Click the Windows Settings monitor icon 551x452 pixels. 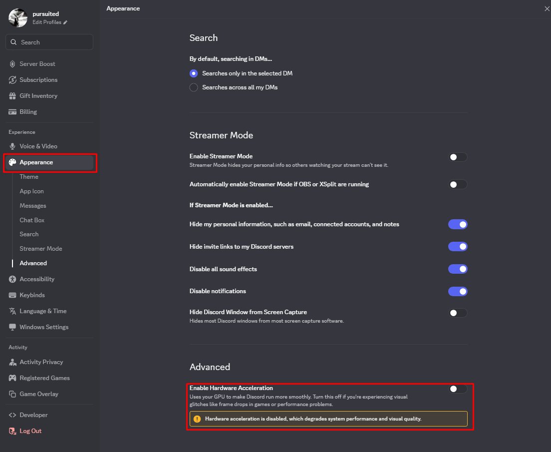[12, 327]
